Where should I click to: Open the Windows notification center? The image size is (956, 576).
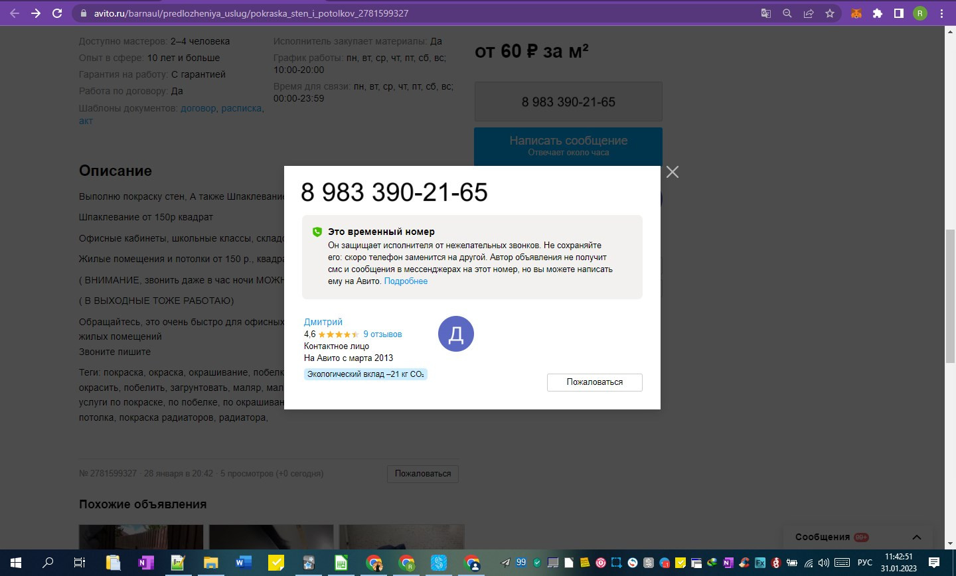[x=934, y=563]
